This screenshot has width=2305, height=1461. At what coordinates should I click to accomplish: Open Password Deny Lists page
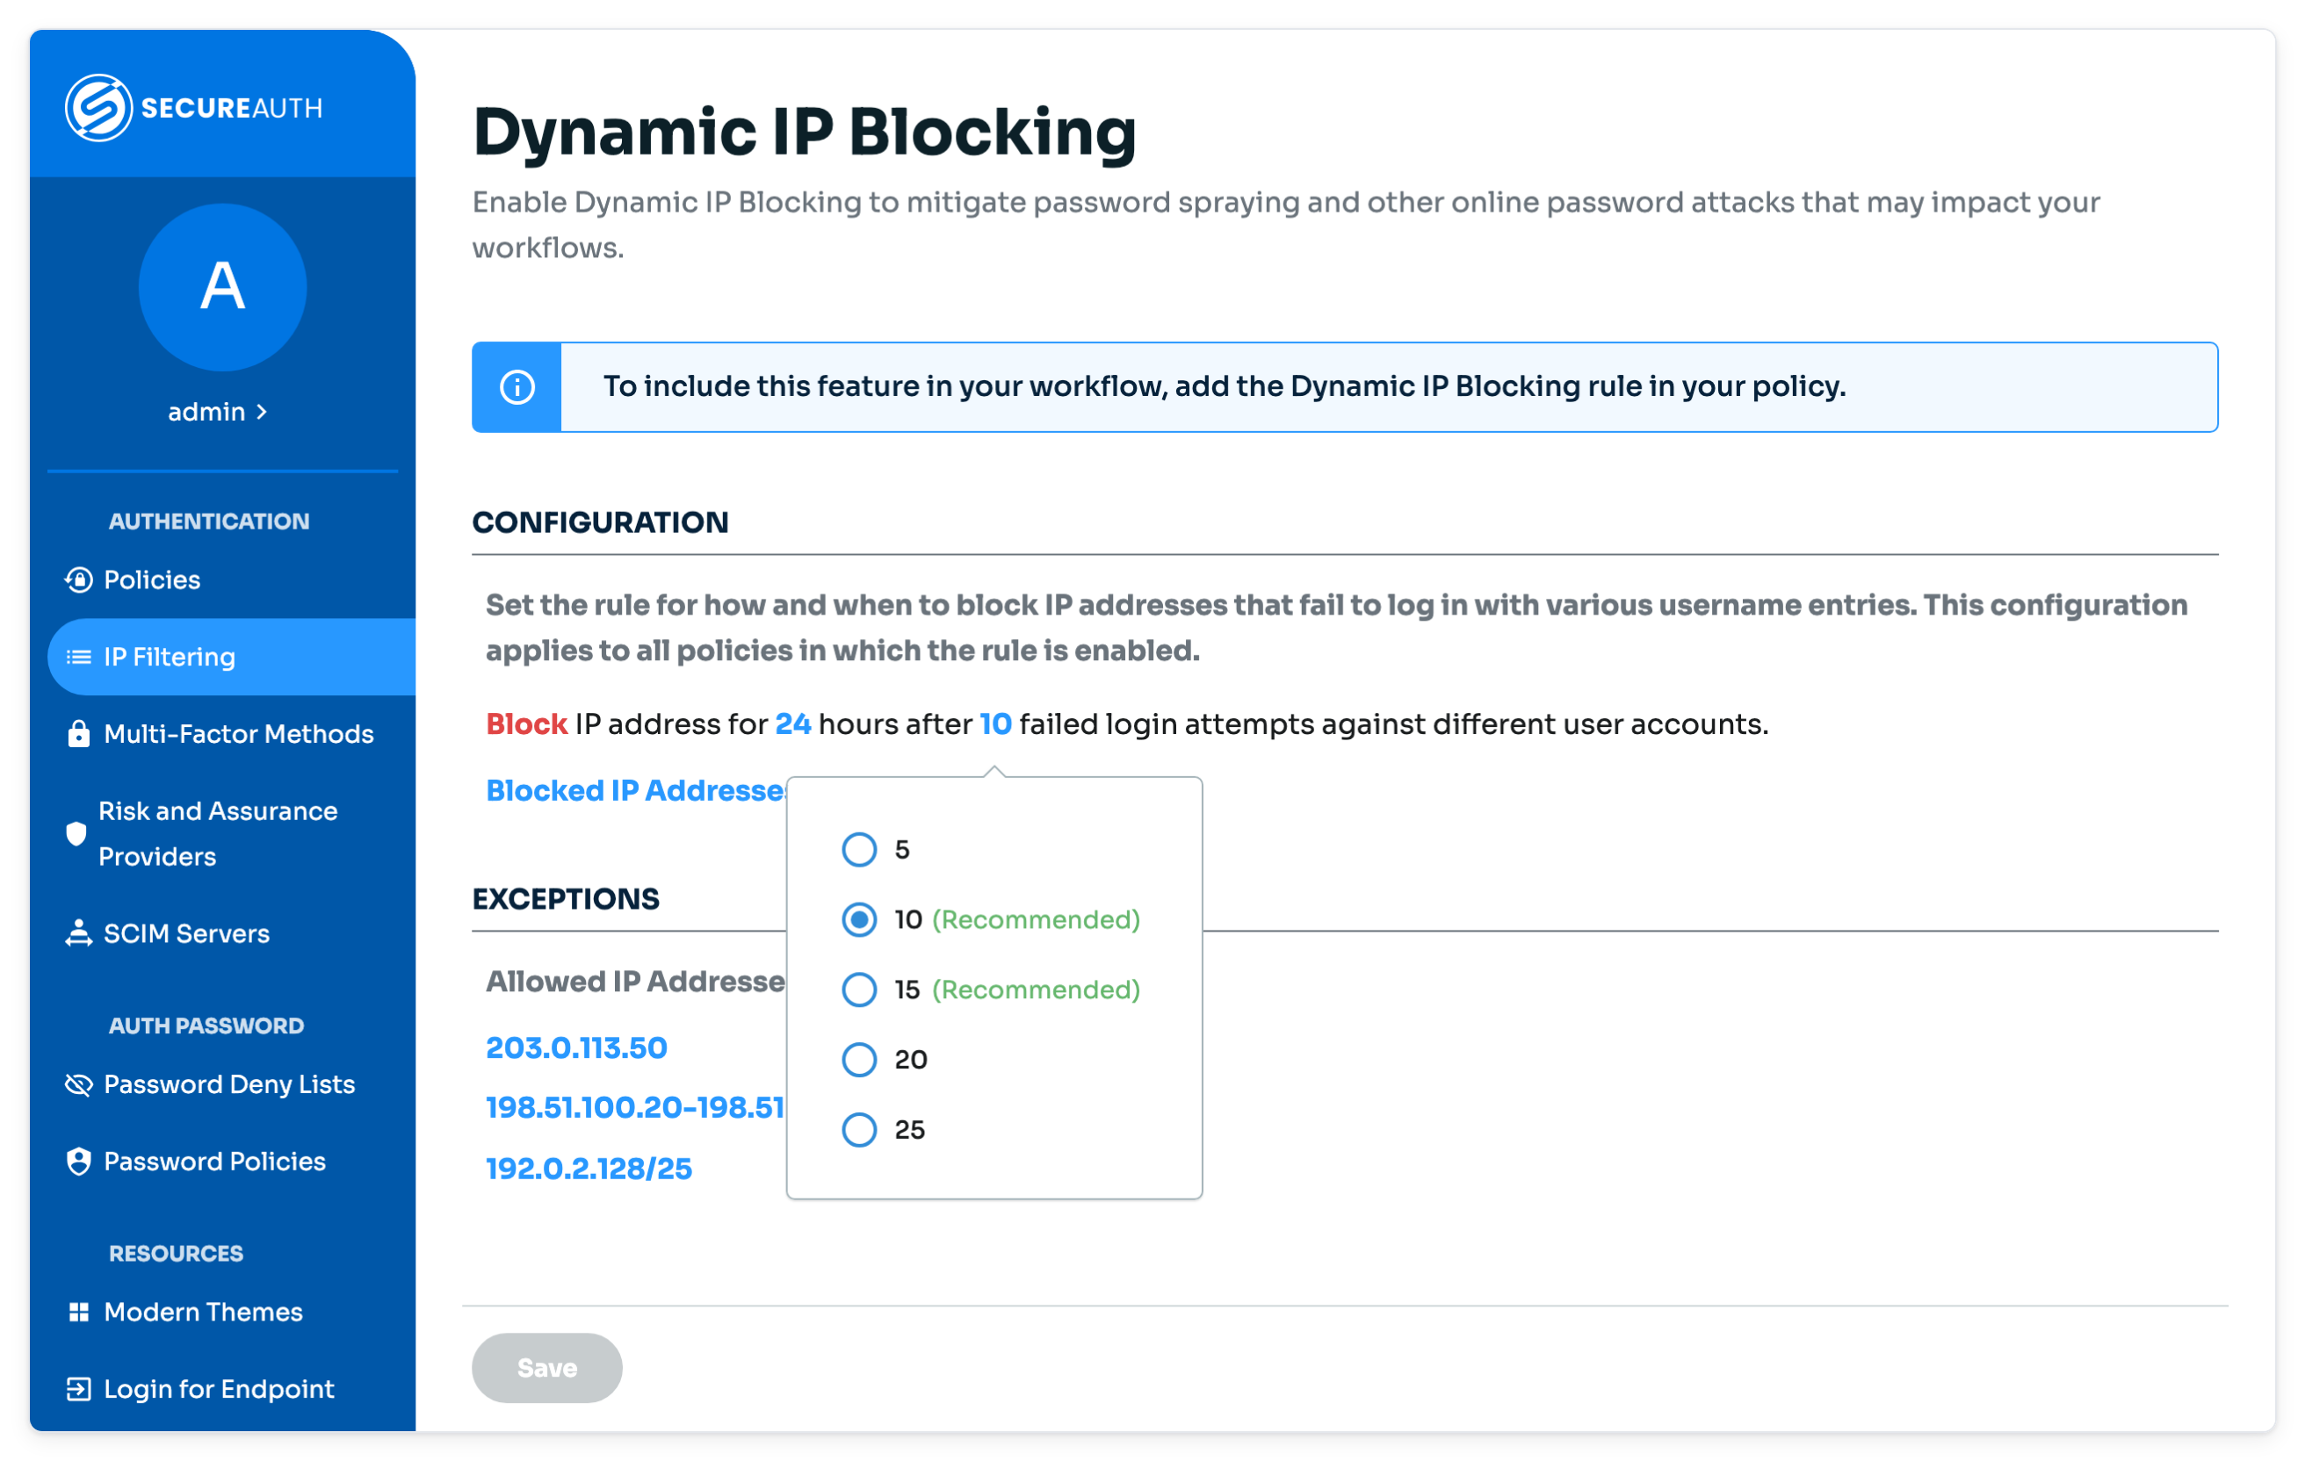pos(232,1085)
